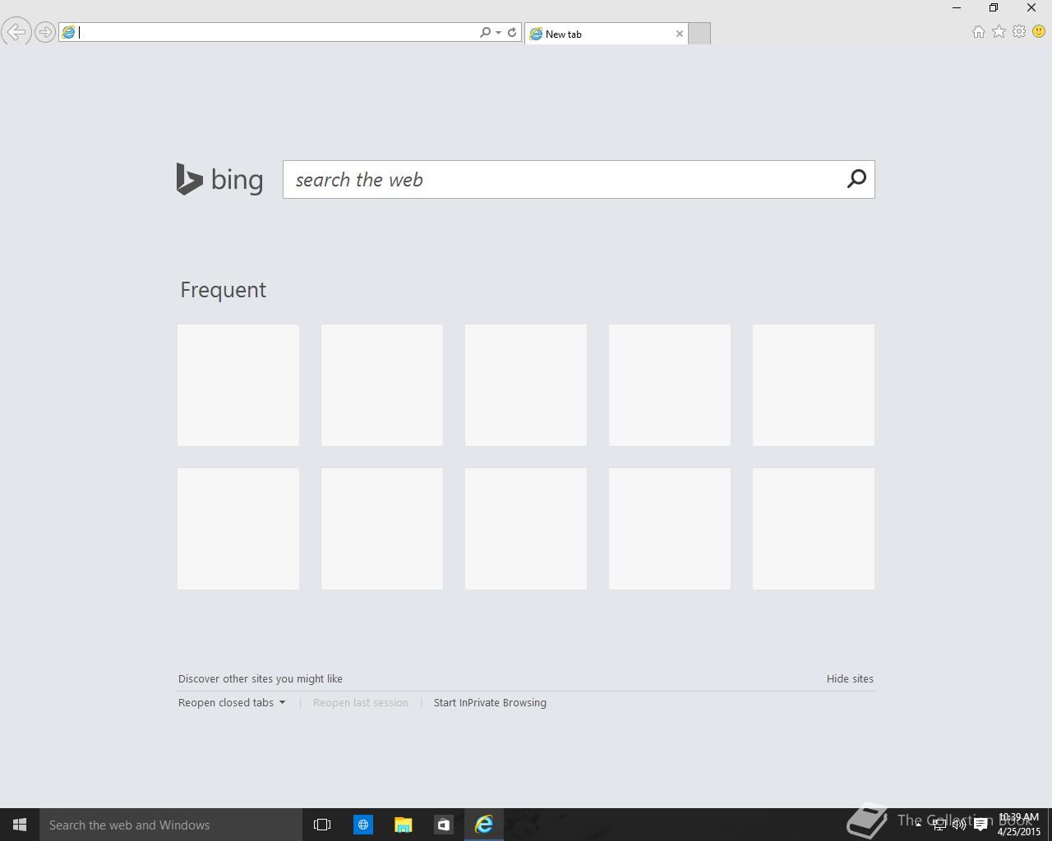Click "Discover other sites you might like"
The image size is (1052, 841).
click(261, 678)
